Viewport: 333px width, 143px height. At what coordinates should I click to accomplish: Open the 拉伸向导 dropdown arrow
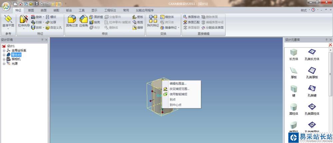tap(24, 29)
